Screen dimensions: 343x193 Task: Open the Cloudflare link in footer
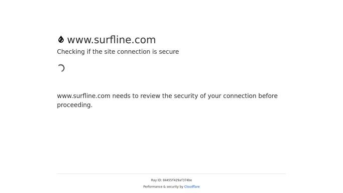point(192,186)
